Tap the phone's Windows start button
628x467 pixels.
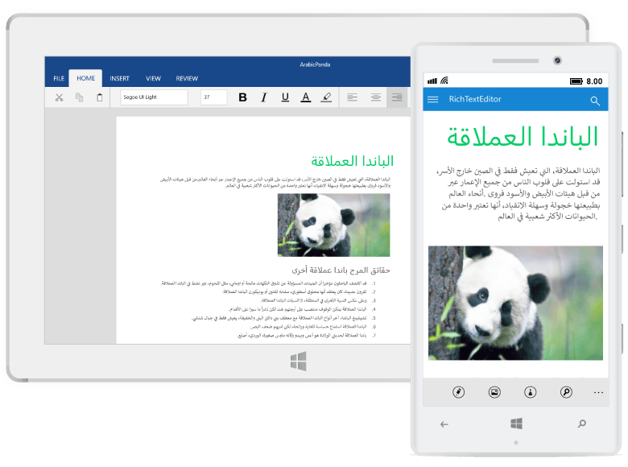(516, 424)
